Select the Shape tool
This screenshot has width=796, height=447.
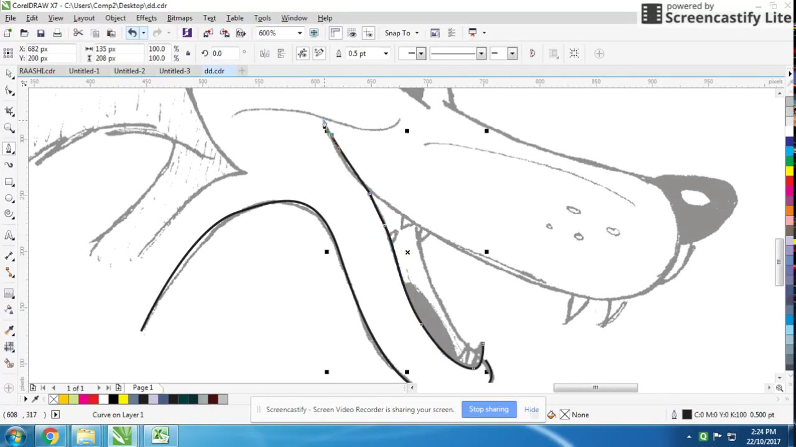click(9, 91)
